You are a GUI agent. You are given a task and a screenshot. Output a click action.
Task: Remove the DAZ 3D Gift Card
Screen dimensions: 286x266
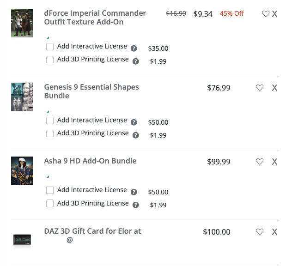click(274, 232)
